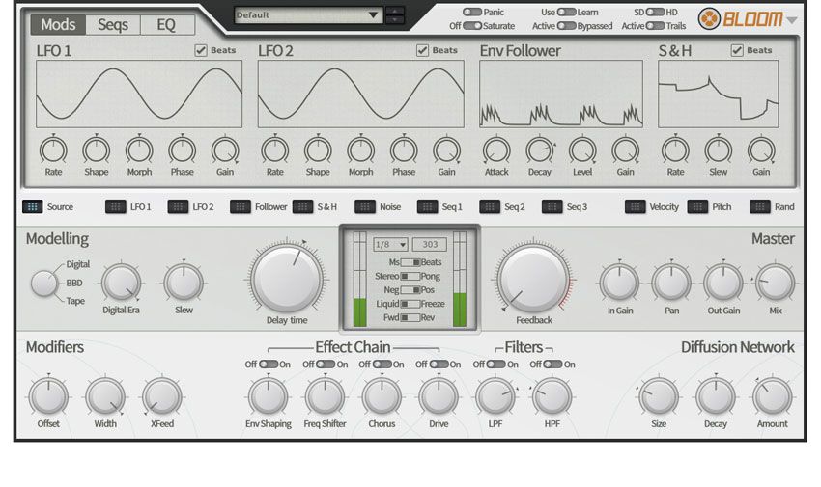Open the Seq 2 modulation matrix icon
The width and height of the screenshot is (821, 487).
point(489,206)
